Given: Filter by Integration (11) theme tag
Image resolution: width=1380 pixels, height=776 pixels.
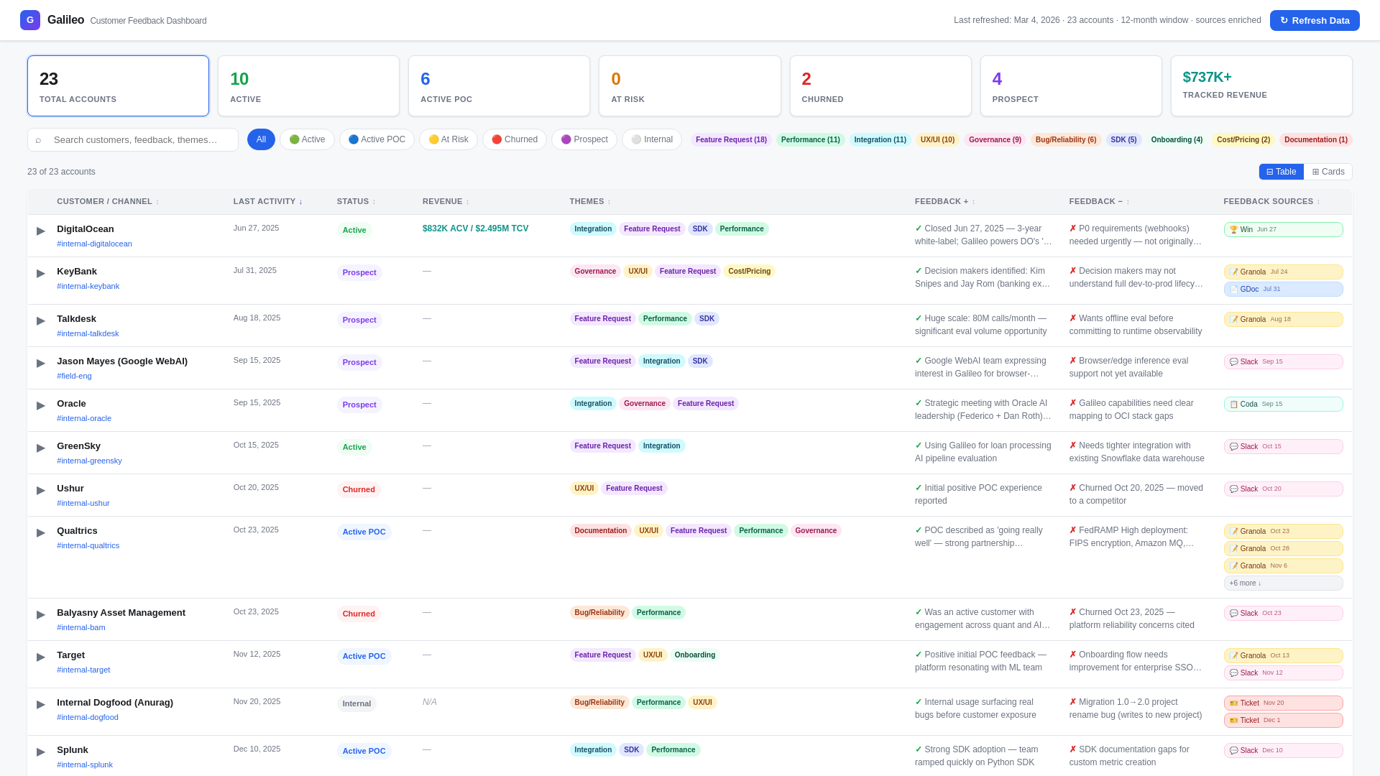Looking at the screenshot, I should [880, 140].
